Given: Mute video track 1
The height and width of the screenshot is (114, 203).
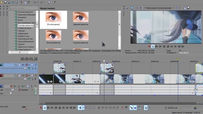Looking at the screenshot, I should 32,65.
